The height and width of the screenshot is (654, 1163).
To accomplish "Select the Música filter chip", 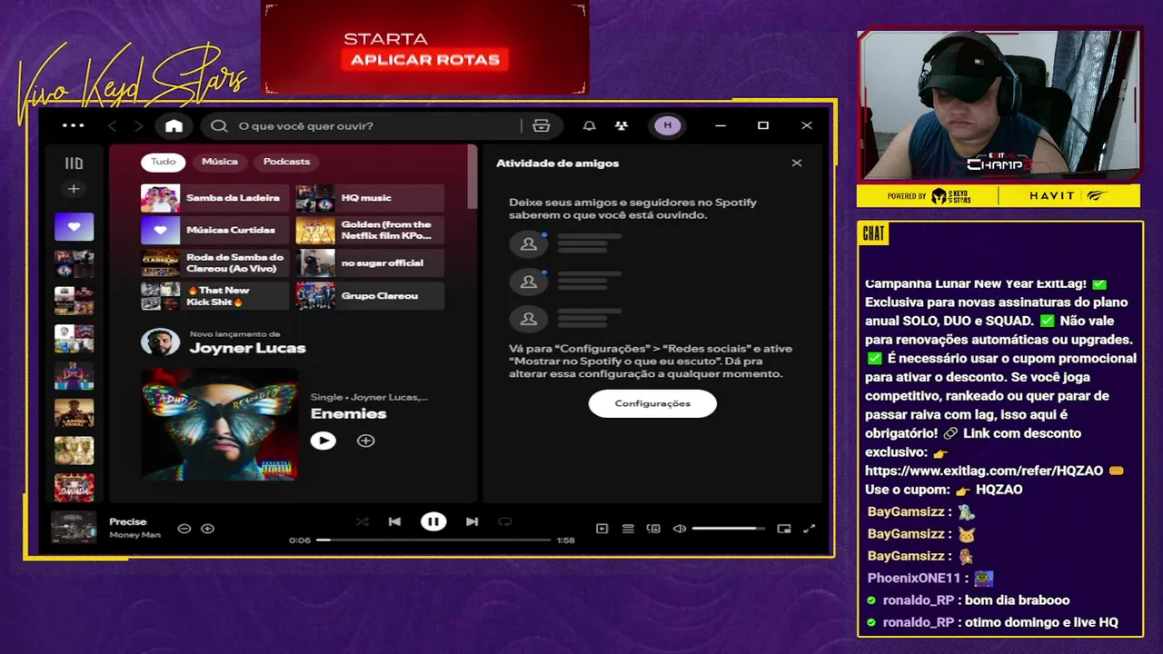I will [220, 162].
